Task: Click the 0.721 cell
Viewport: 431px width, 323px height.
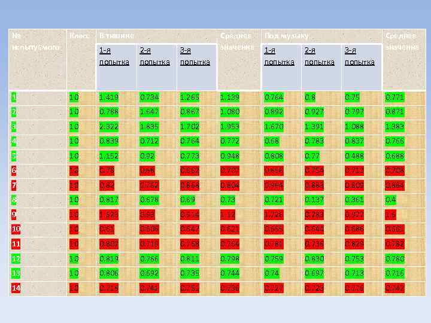Action: (x=274, y=200)
